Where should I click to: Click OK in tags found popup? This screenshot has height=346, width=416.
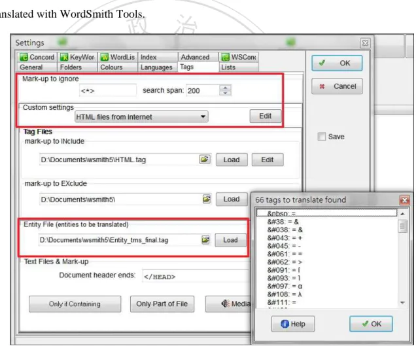(x=371, y=324)
